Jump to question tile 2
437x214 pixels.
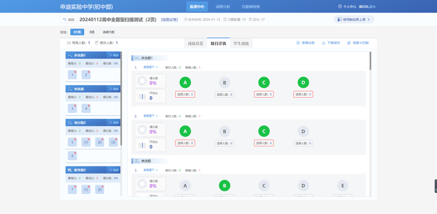[x=86, y=75]
